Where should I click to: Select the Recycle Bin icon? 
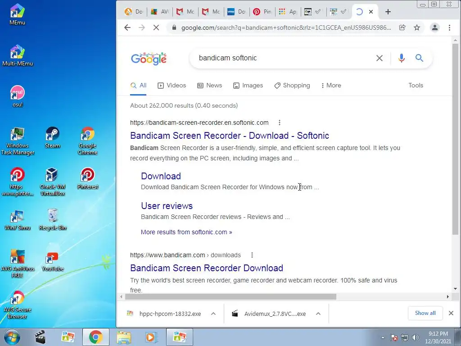(x=53, y=220)
